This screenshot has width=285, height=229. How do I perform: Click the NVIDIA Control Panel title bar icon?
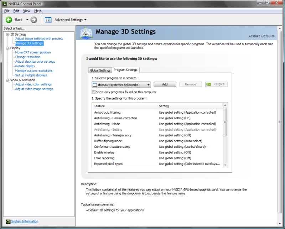coord(5,4)
